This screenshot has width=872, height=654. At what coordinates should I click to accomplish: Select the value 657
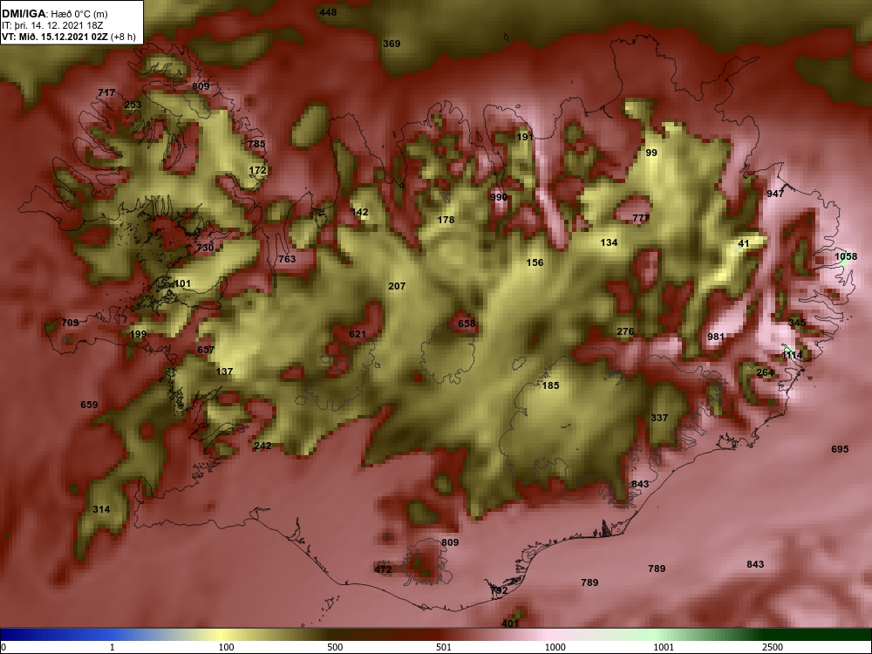point(205,350)
